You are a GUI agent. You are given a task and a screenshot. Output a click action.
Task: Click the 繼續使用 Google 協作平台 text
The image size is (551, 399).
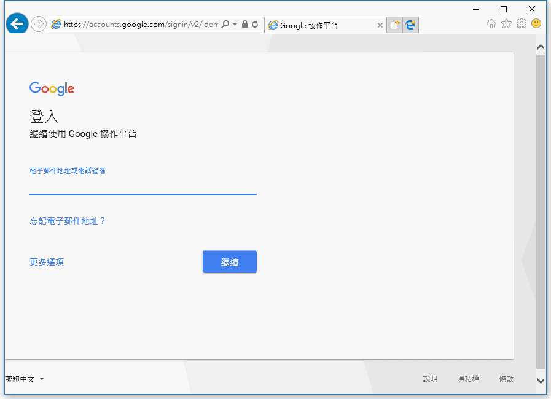coord(84,134)
